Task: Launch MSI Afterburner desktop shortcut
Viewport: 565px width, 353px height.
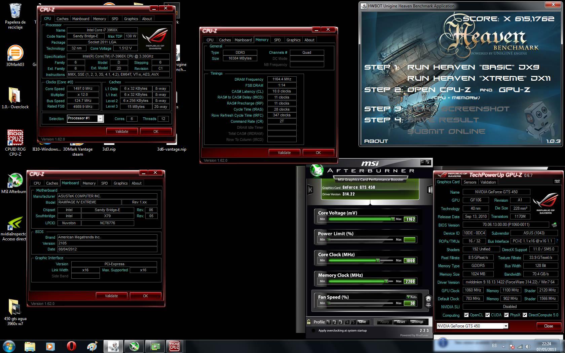Action: [x=14, y=183]
